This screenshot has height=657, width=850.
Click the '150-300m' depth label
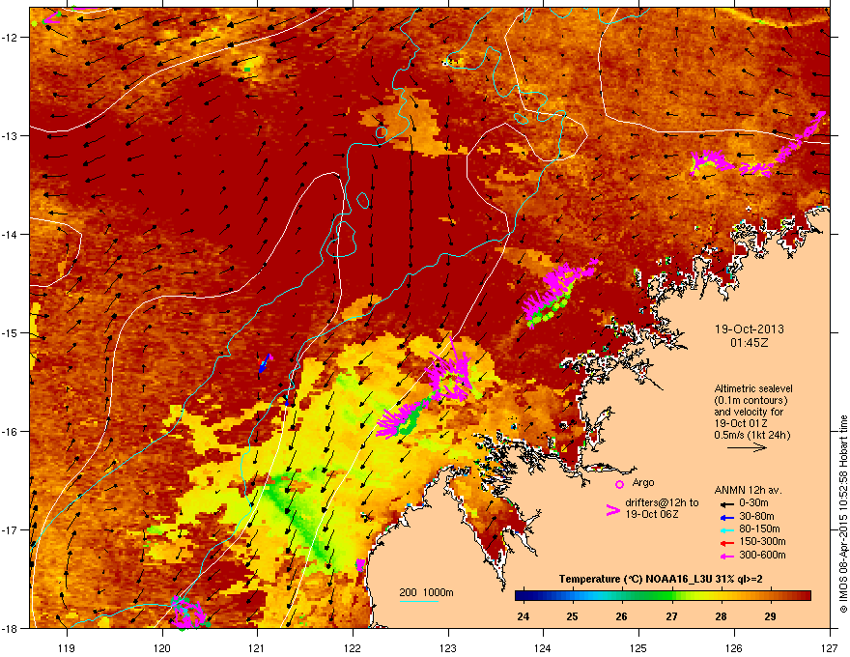pyautogui.click(x=762, y=541)
